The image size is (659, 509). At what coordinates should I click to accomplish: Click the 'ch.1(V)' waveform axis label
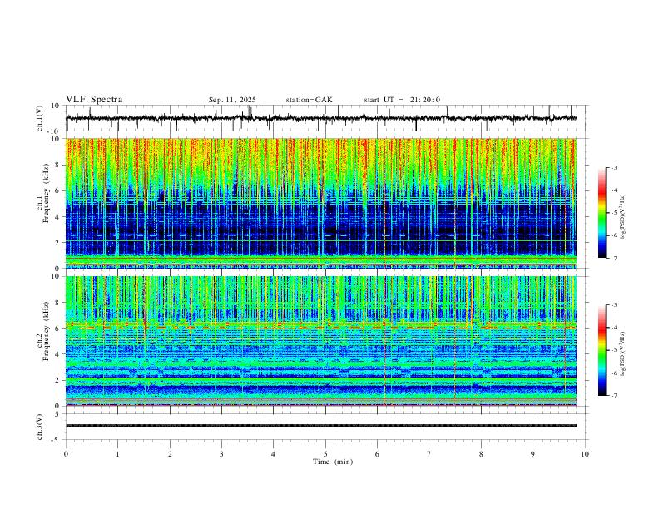[40, 118]
